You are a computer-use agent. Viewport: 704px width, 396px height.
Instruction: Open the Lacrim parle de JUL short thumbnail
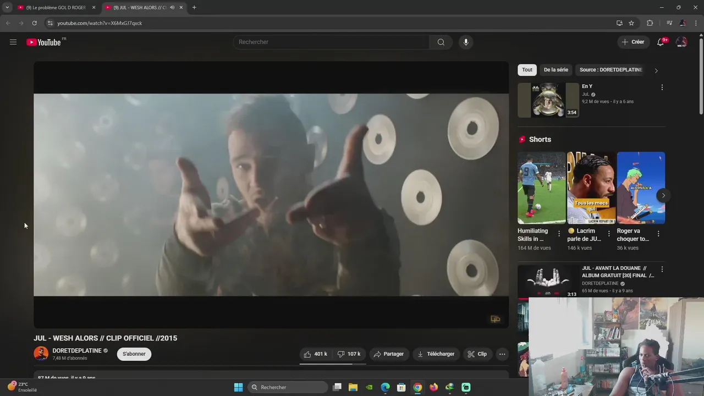591,188
